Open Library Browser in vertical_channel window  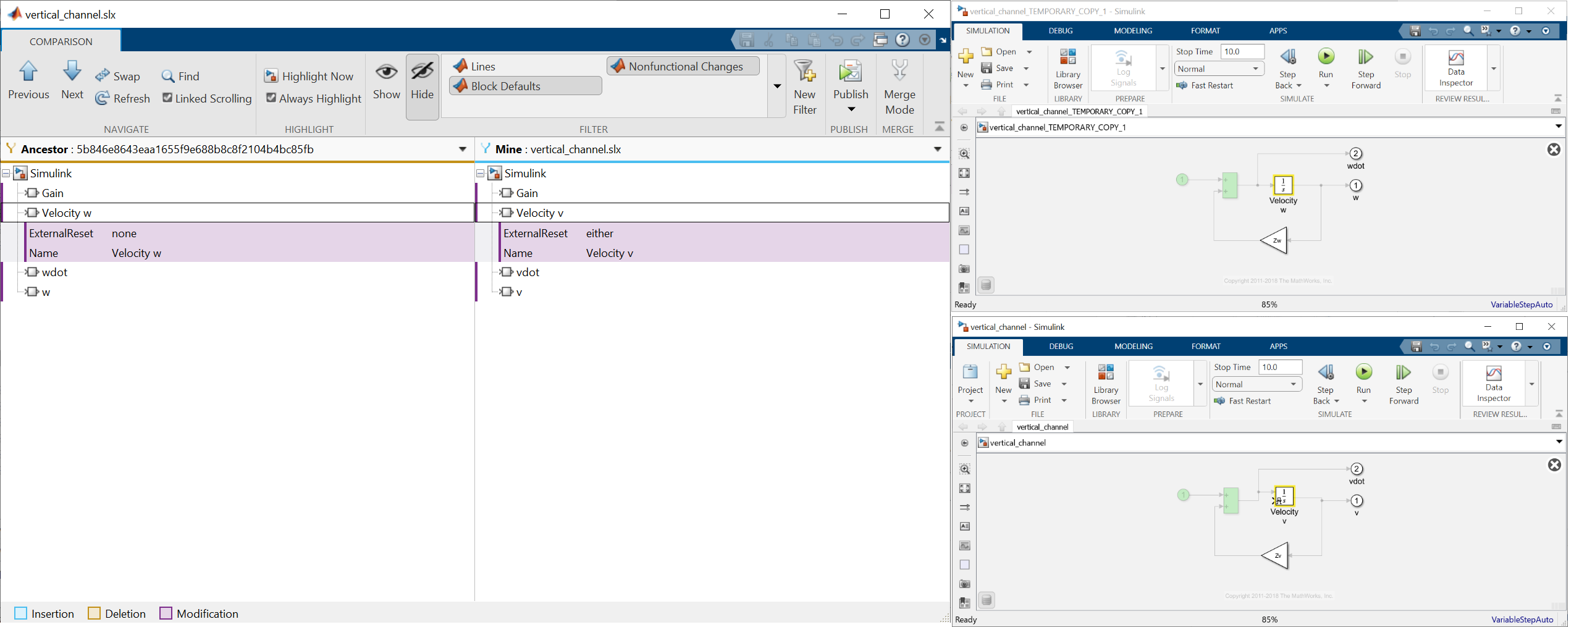1106,384
